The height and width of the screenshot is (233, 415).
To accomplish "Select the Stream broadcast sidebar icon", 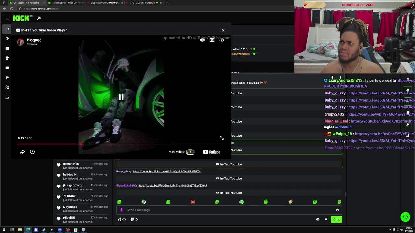I will pyautogui.click(x=7, y=29).
